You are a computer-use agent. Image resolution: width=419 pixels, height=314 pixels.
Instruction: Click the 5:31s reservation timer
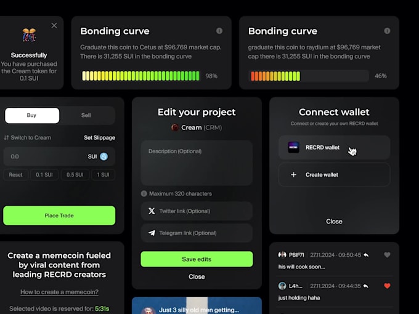[102, 308]
